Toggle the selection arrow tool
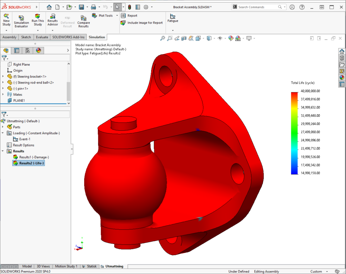This screenshot has width=346, height=274. 117,7
